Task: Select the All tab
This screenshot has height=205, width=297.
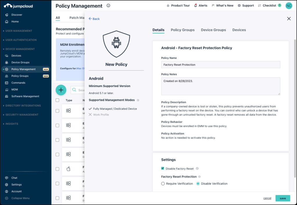Action: [x=57, y=18]
